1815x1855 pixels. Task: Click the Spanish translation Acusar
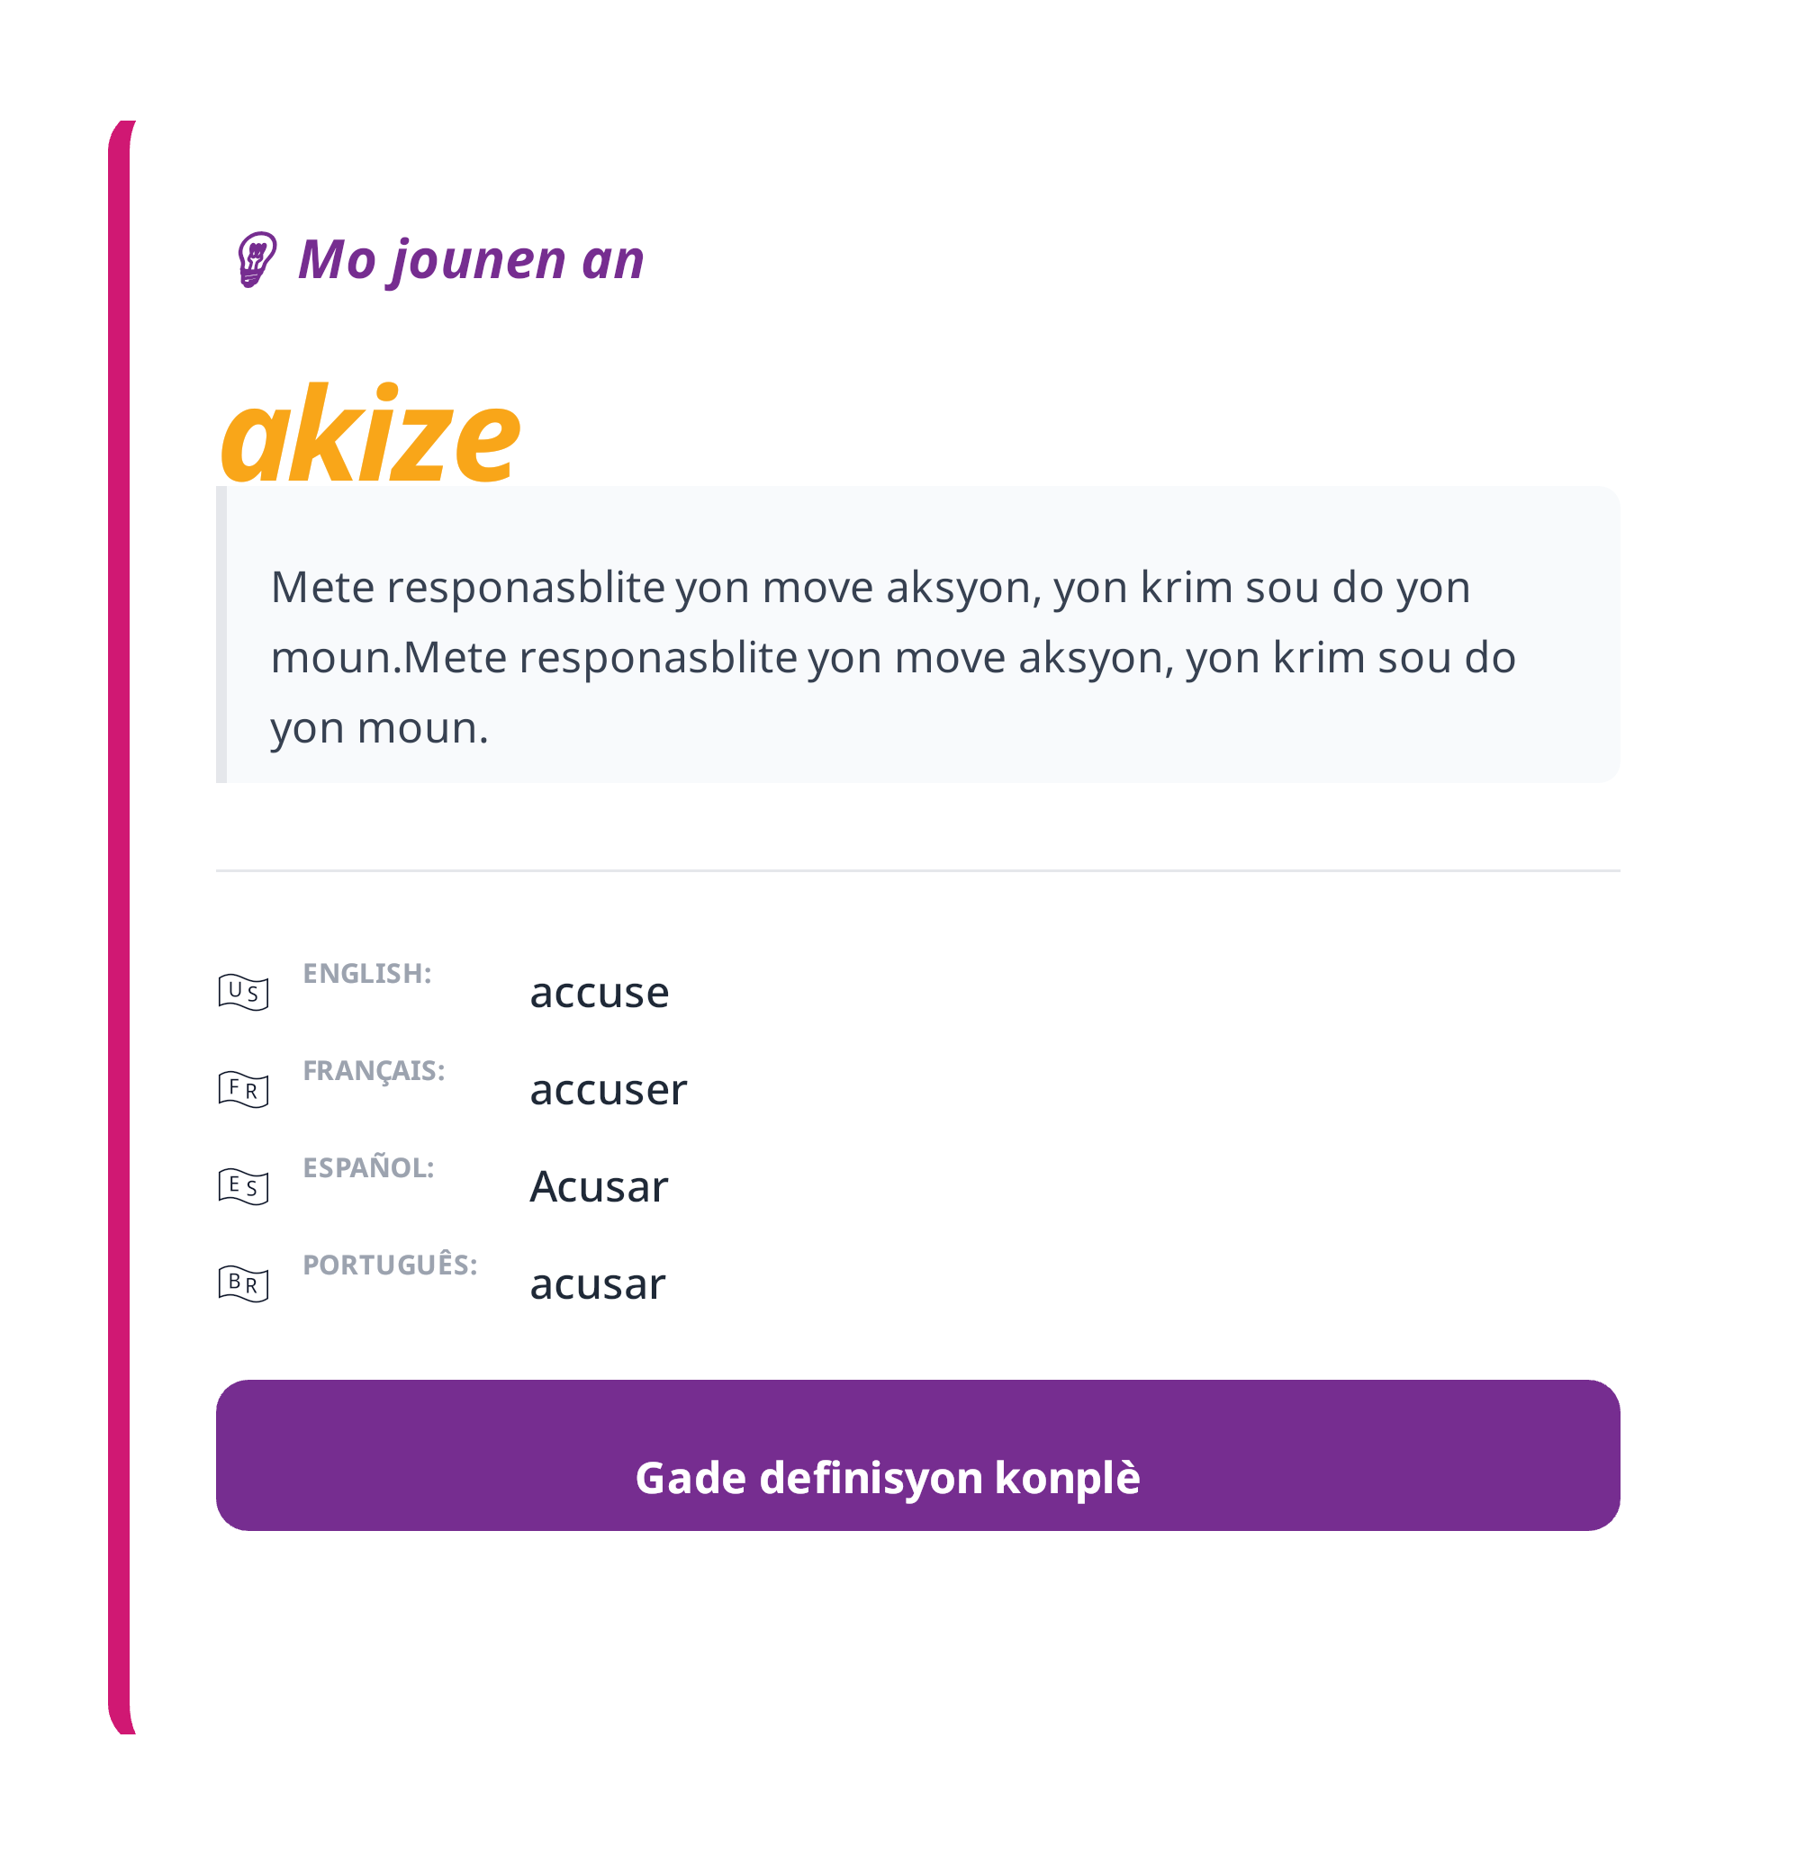pos(599,1187)
